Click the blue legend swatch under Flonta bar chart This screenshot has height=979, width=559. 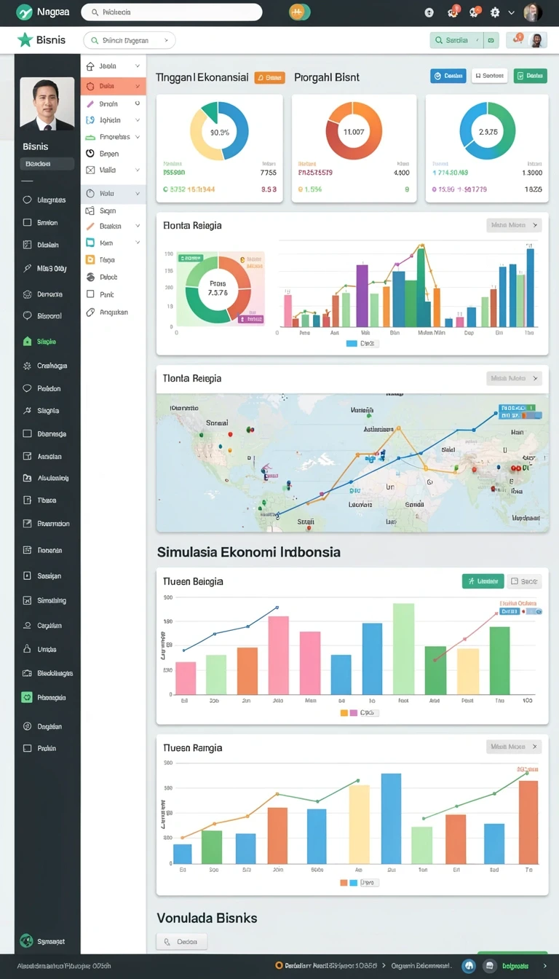[352, 343]
